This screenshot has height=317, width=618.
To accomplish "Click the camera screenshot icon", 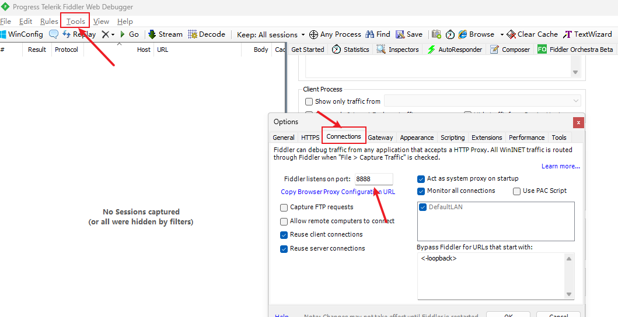I will (x=437, y=34).
